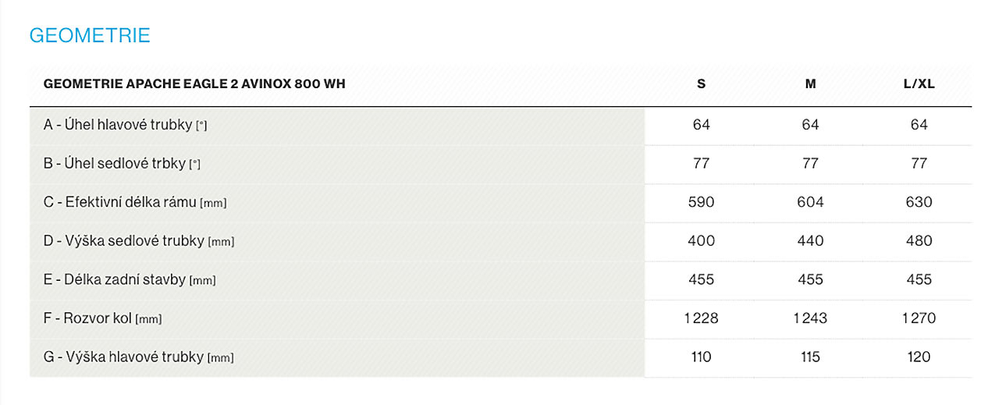
Task: Click the table title Geometrie Apache Eagle 2
Action: (x=194, y=84)
